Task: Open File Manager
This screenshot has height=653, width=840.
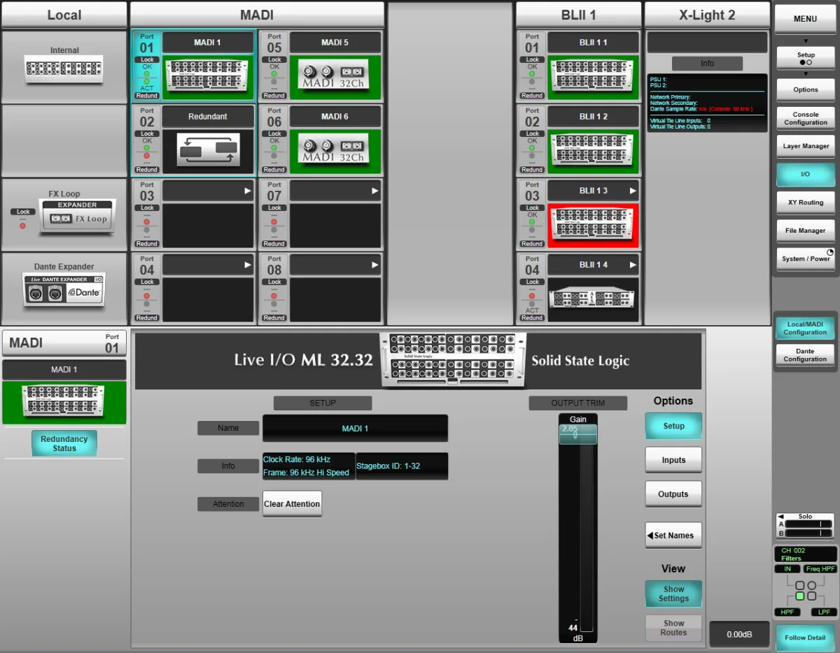Action: (x=806, y=230)
